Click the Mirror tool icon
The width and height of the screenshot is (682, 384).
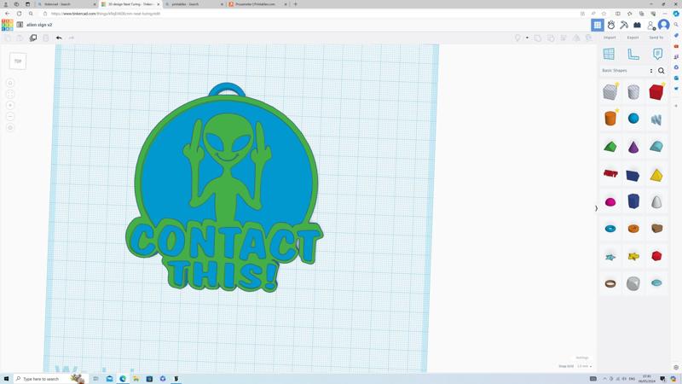pos(576,38)
